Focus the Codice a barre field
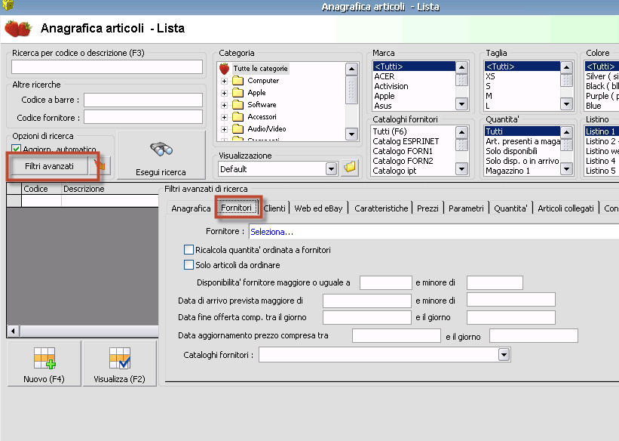619x441 pixels. point(143,100)
